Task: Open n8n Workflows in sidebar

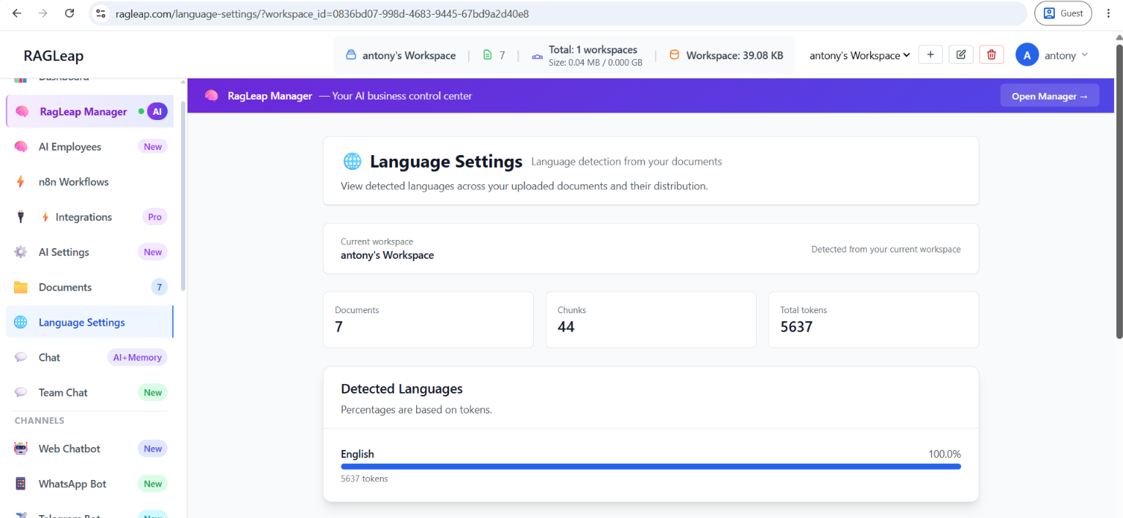Action: coord(89,181)
